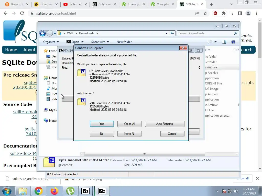Open Explorer help icon

[x=233, y=42]
